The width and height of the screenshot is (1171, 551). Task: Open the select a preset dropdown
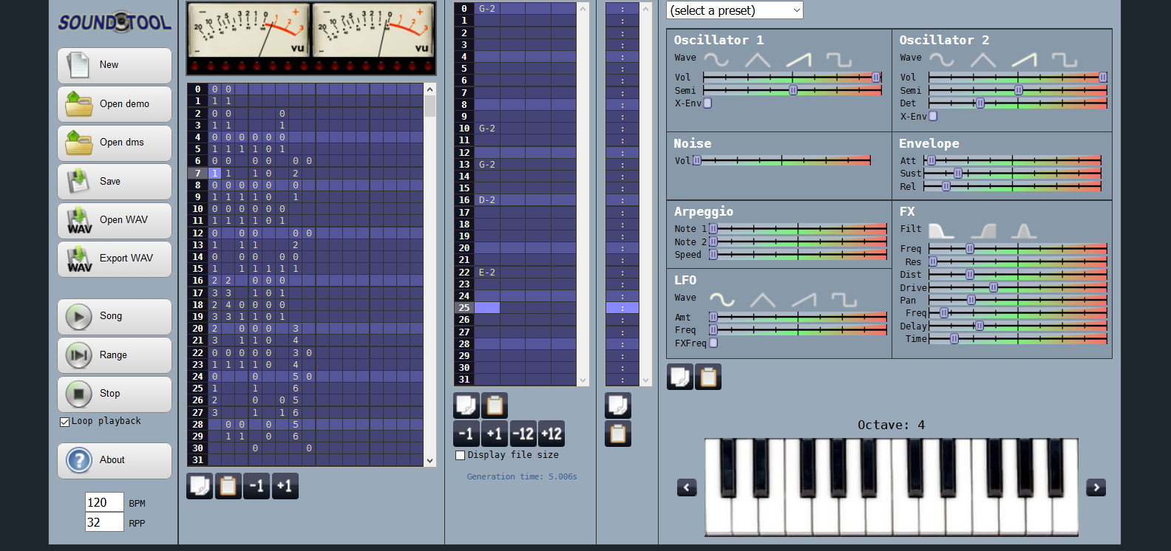coord(735,10)
